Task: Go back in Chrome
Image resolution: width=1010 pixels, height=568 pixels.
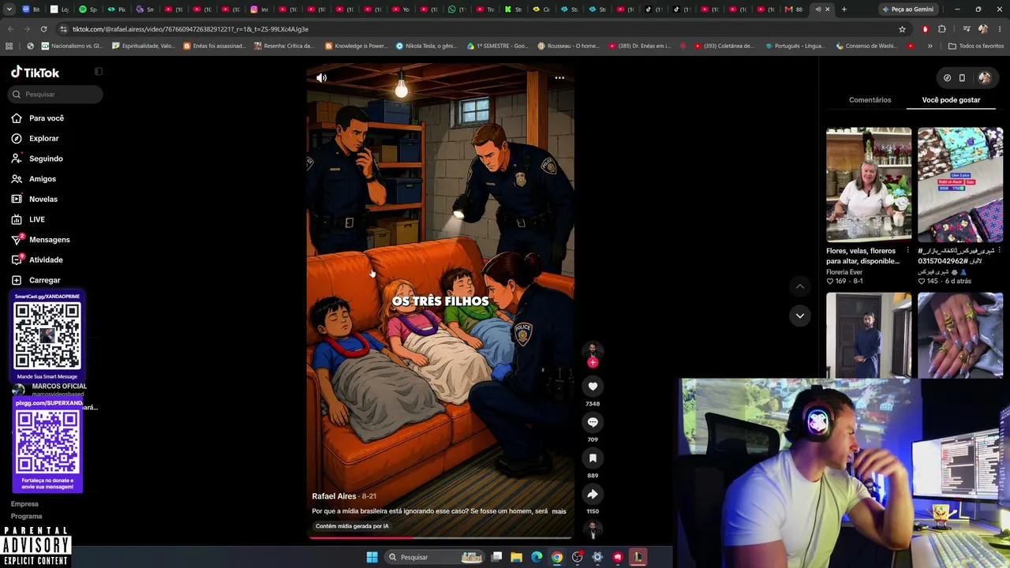Action: click(x=10, y=29)
